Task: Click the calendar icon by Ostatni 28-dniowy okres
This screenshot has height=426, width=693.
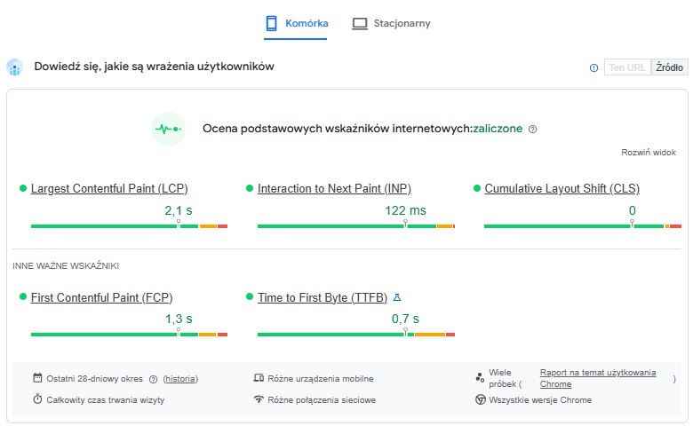Action: (37, 378)
